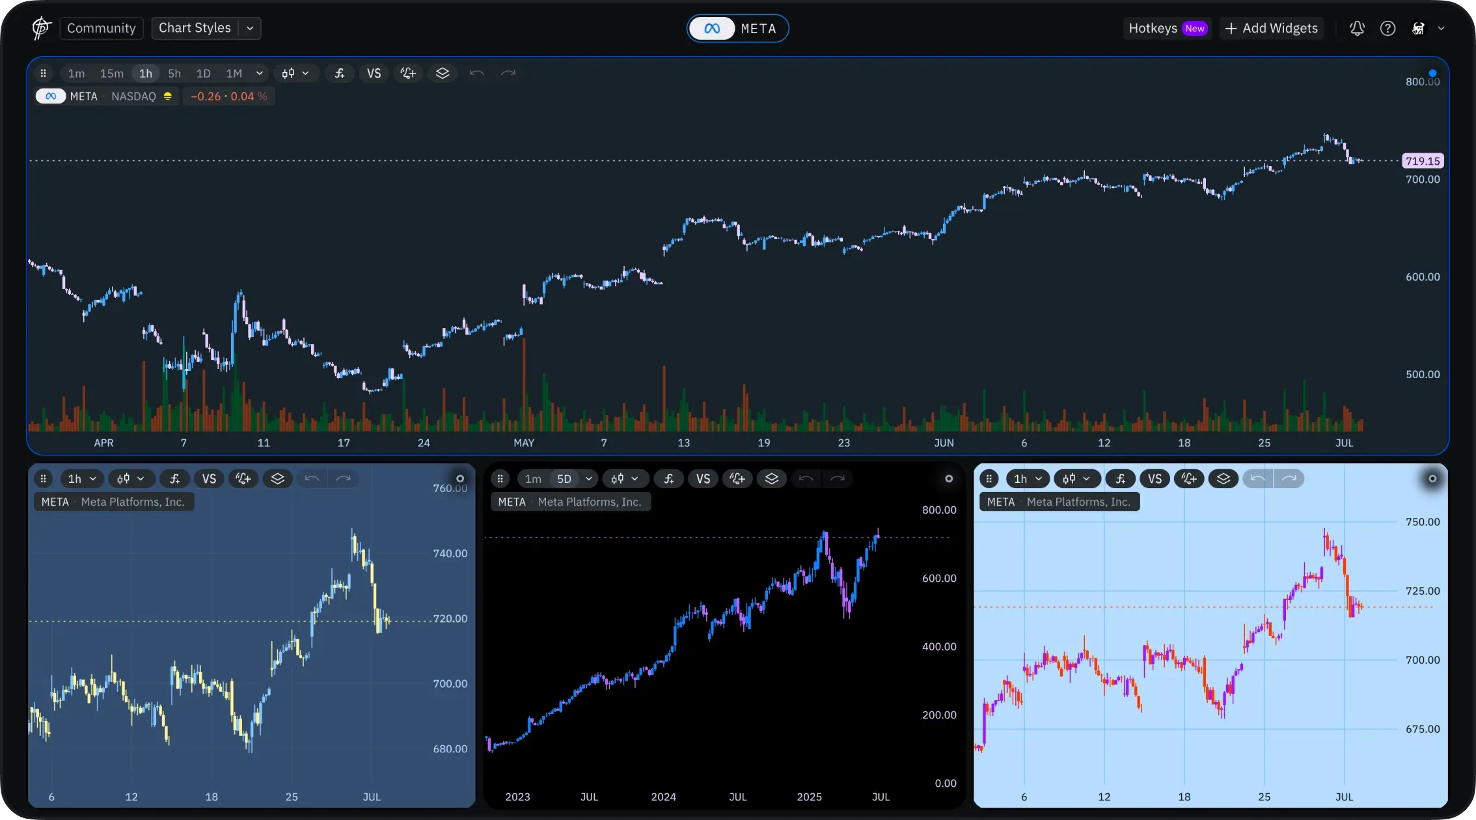Open the Community page
This screenshot has height=820, width=1476.
pyautogui.click(x=101, y=28)
